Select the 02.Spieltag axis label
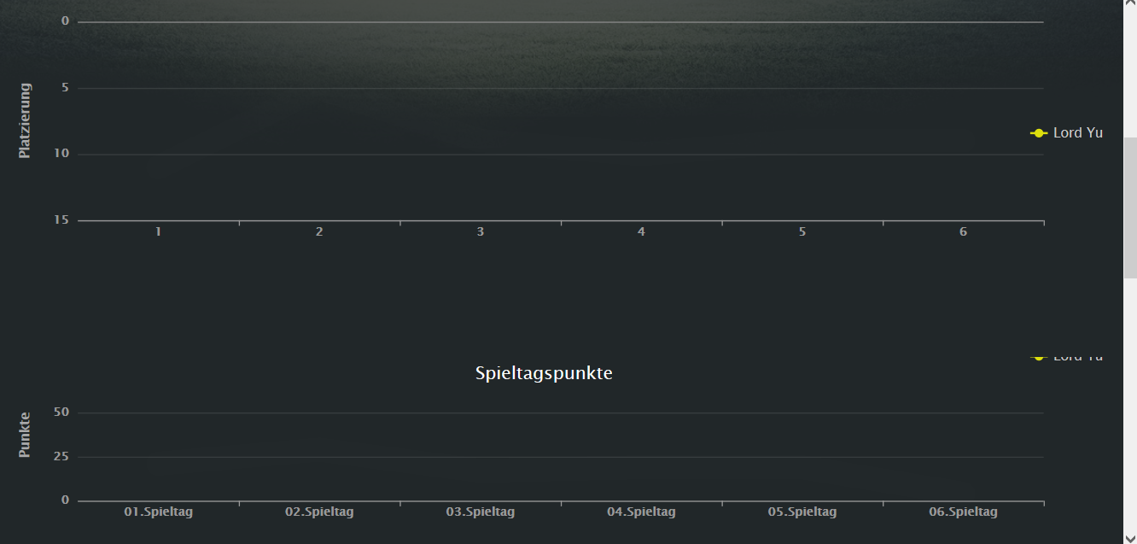This screenshot has width=1137, height=544. tap(319, 512)
